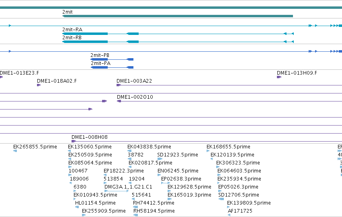Screen dimensions: 342x217
Task: Select the DME1-003A22 start arrow
Action: [x=119, y=85]
